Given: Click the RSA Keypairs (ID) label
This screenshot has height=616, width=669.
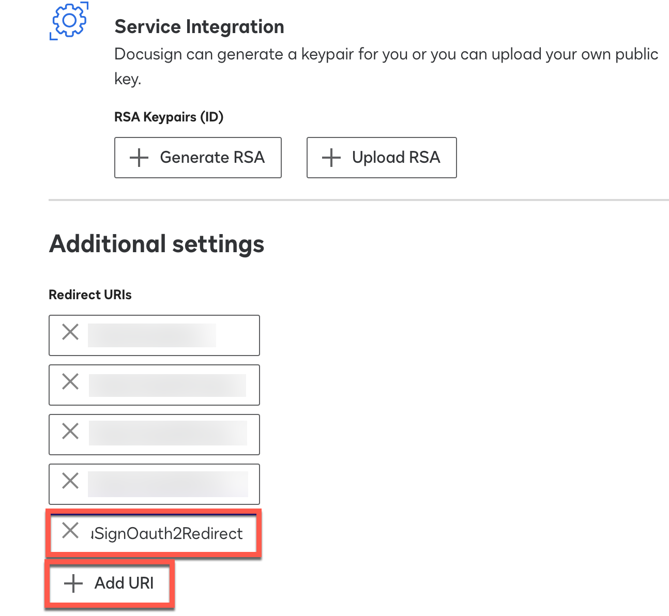Looking at the screenshot, I should 169,117.
